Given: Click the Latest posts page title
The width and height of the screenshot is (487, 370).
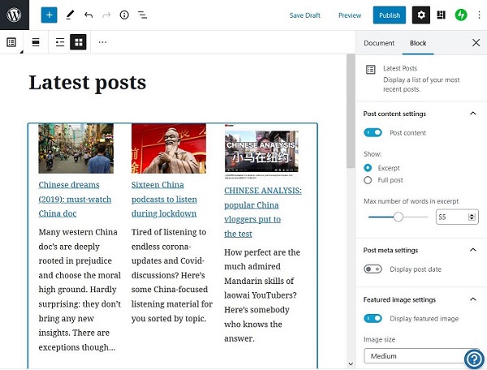Looking at the screenshot, I should tap(88, 83).
